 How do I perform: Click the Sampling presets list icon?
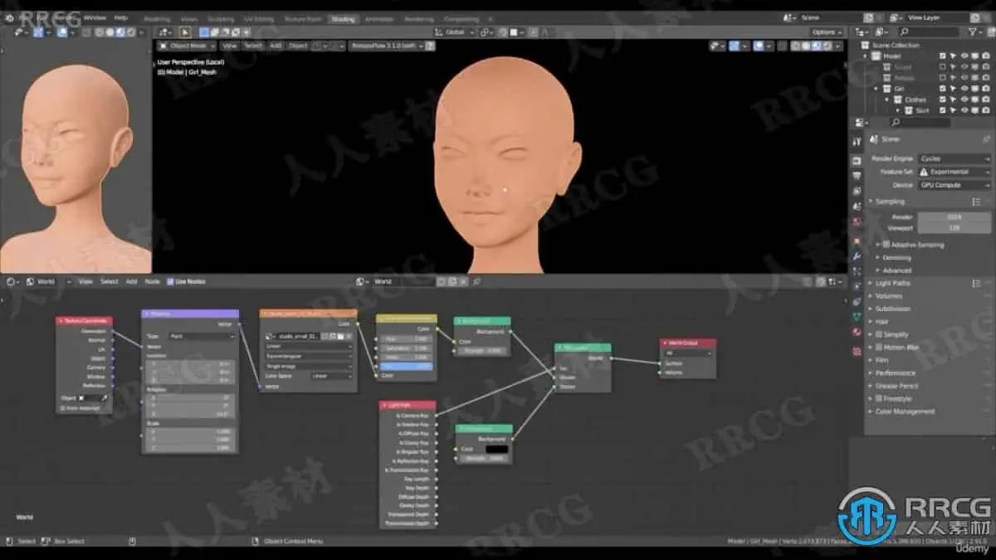click(x=977, y=202)
